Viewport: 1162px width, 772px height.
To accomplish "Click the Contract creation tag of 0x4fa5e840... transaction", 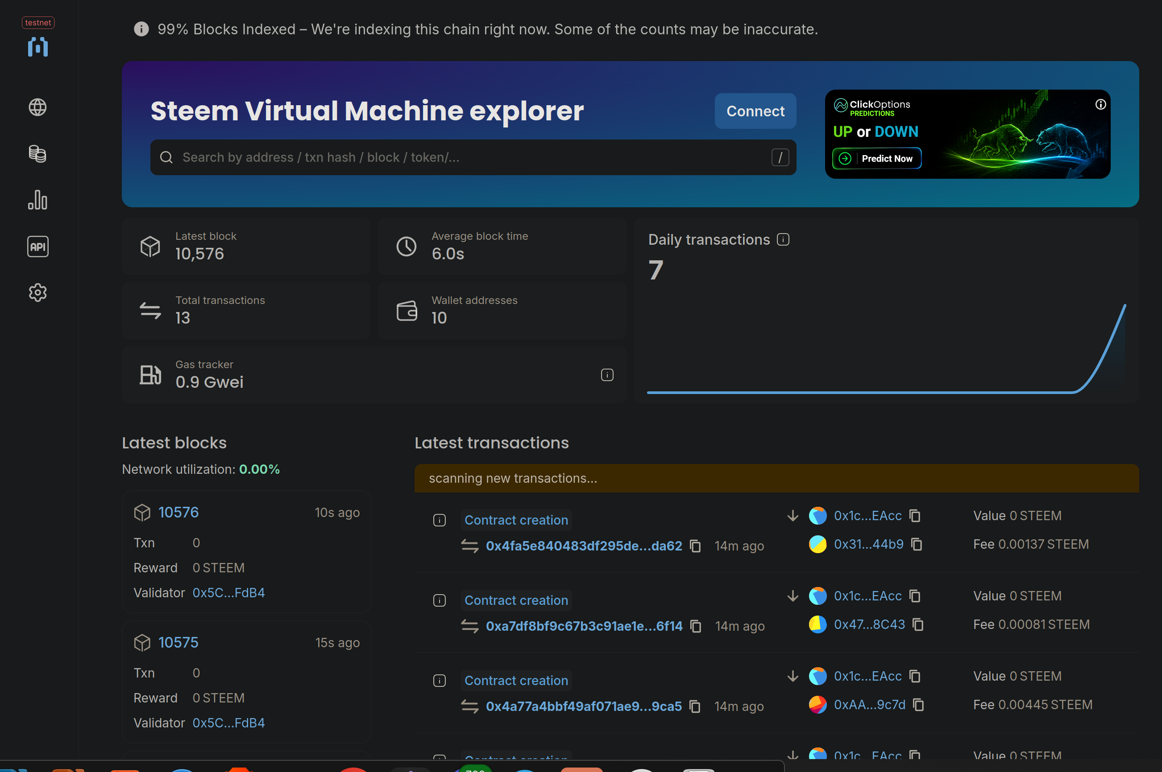I will pyautogui.click(x=516, y=520).
